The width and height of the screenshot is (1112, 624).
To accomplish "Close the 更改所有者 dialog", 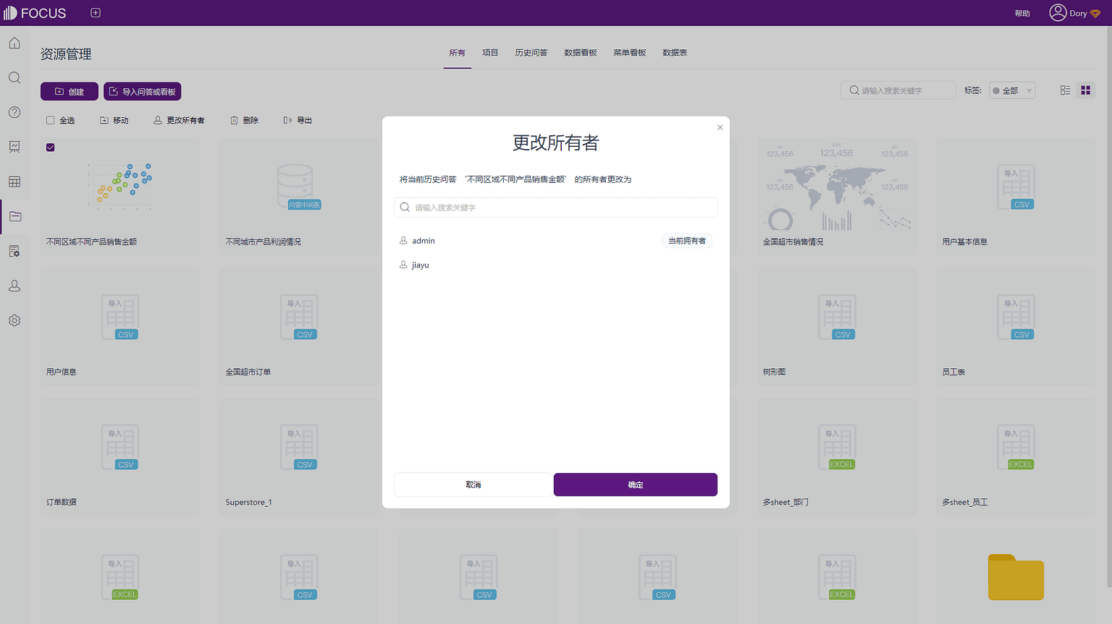I will click(720, 127).
